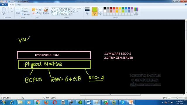Pick the yellow color swatch

[120, 8]
